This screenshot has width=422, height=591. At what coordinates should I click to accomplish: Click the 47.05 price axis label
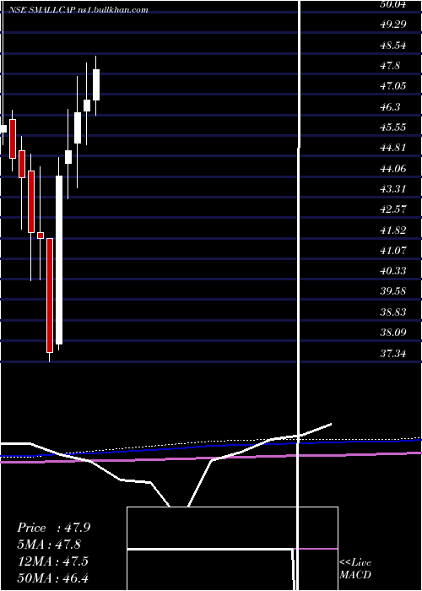coord(394,86)
